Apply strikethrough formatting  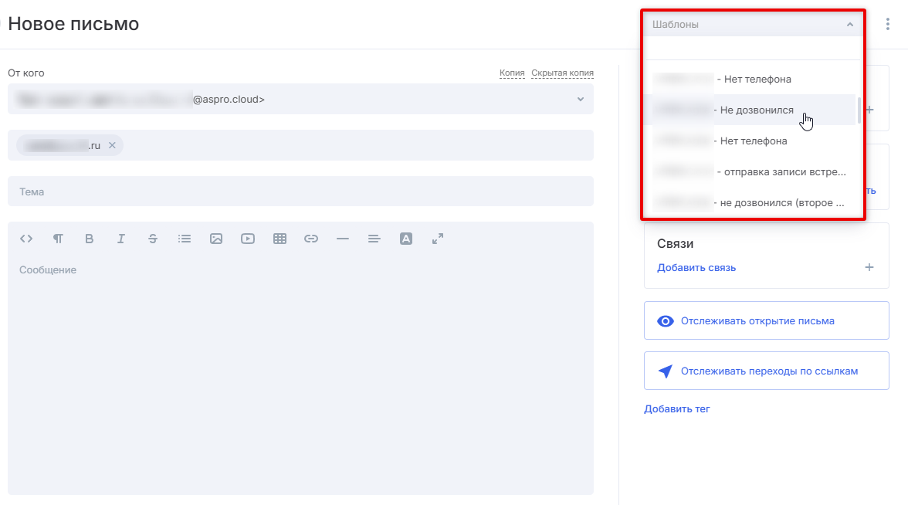pyautogui.click(x=153, y=239)
